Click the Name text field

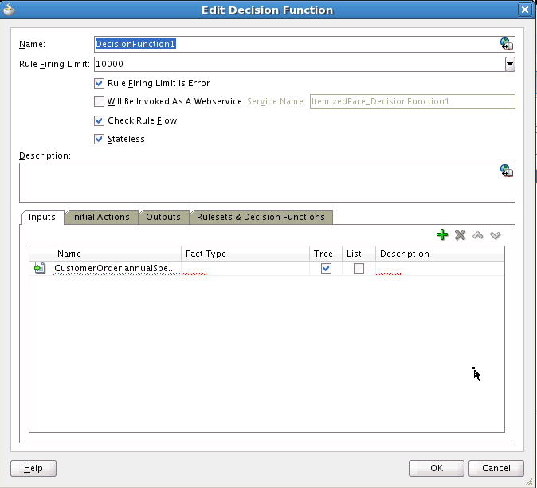click(295, 44)
